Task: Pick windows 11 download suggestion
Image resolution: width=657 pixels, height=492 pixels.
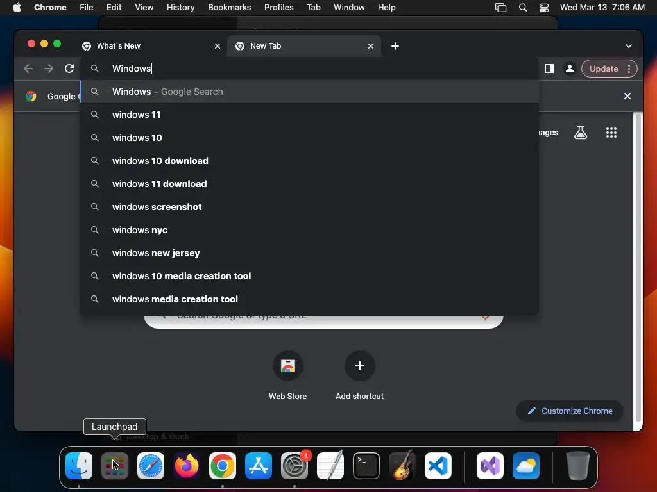Action: (x=309, y=184)
